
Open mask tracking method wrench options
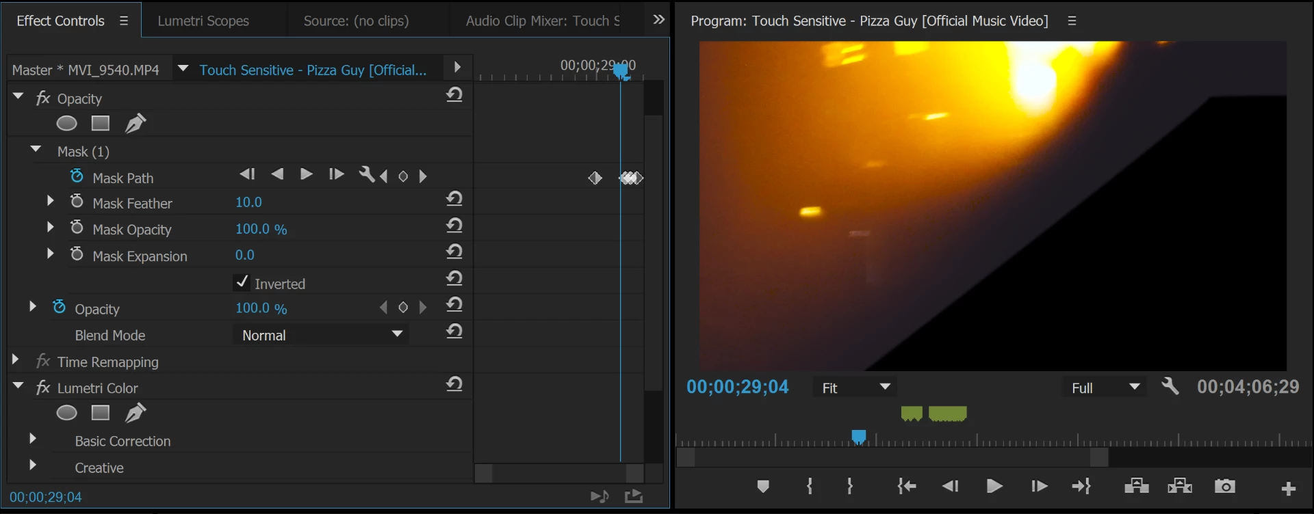(367, 175)
